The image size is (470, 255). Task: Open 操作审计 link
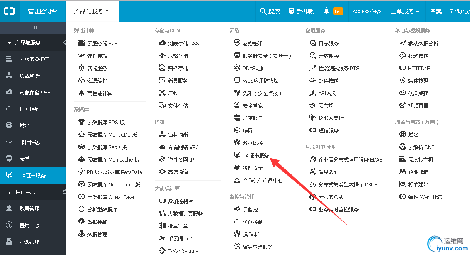click(x=253, y=234)
